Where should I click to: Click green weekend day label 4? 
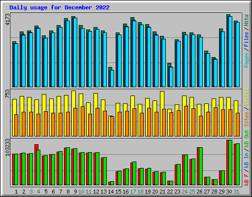[x=38, y=192]
